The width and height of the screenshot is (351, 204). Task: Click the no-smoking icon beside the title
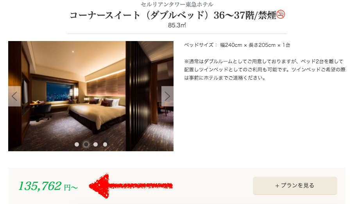[x=281, y=14]
